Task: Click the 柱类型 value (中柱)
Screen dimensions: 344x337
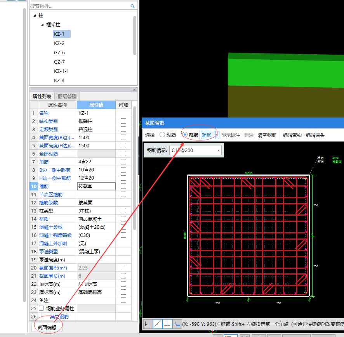Action: click(x=96, y=211)
